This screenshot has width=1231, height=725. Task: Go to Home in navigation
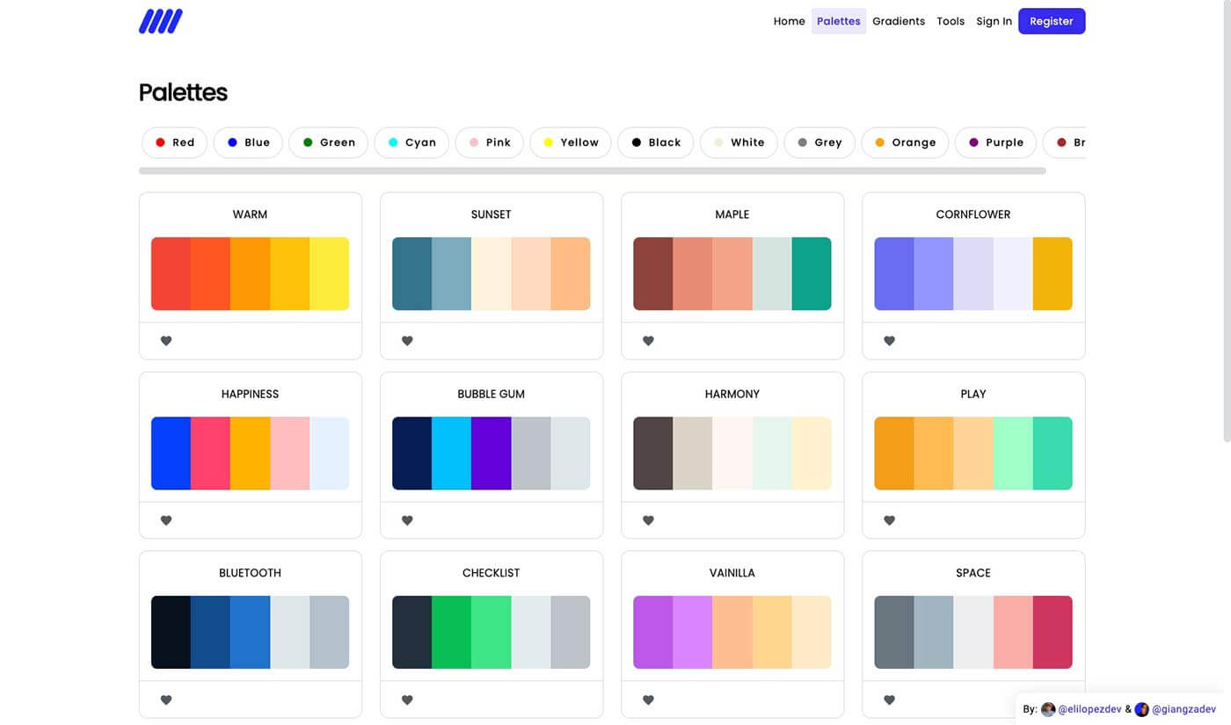click(x=789, y=21)
